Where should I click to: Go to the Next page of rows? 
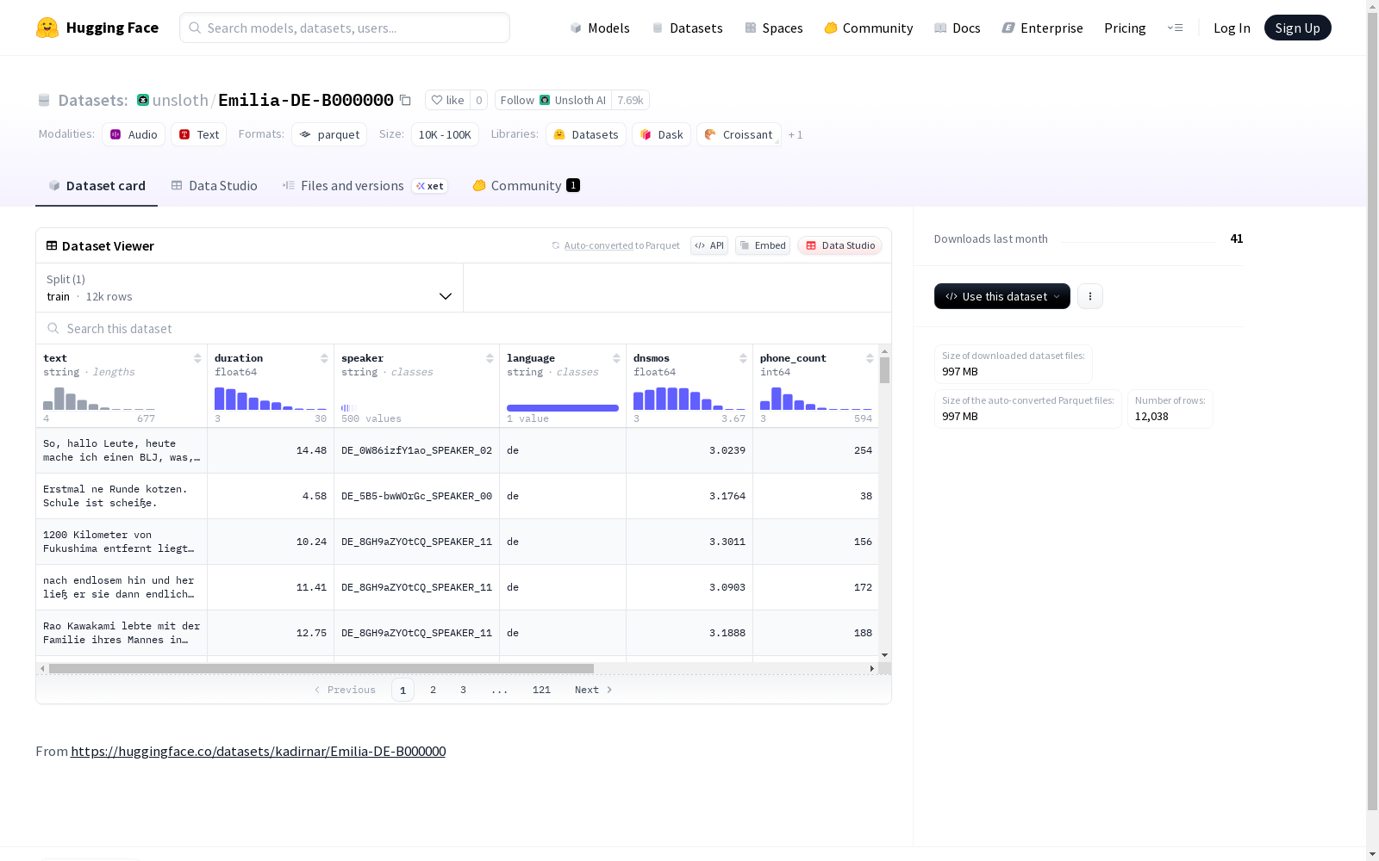(594, 690)
